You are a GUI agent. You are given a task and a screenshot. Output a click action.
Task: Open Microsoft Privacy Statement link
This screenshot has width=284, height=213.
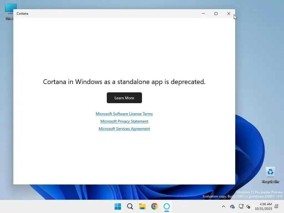pyautogui.click(x=124, y=121)
